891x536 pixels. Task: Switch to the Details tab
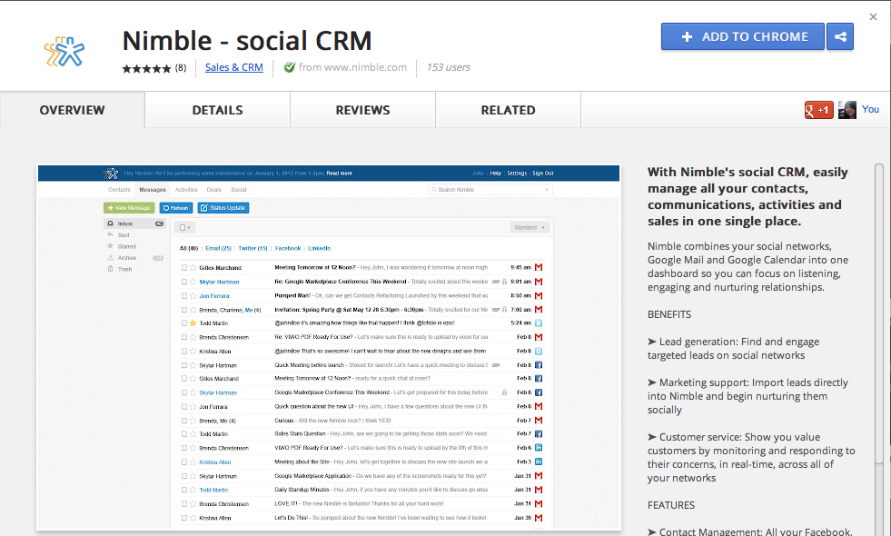(x=218, y=110)
